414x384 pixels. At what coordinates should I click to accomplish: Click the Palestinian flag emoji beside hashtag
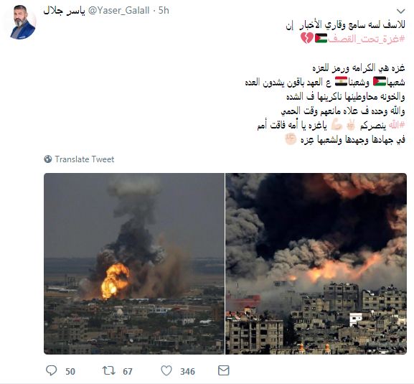pyautogui.click(x=321, y=38)
